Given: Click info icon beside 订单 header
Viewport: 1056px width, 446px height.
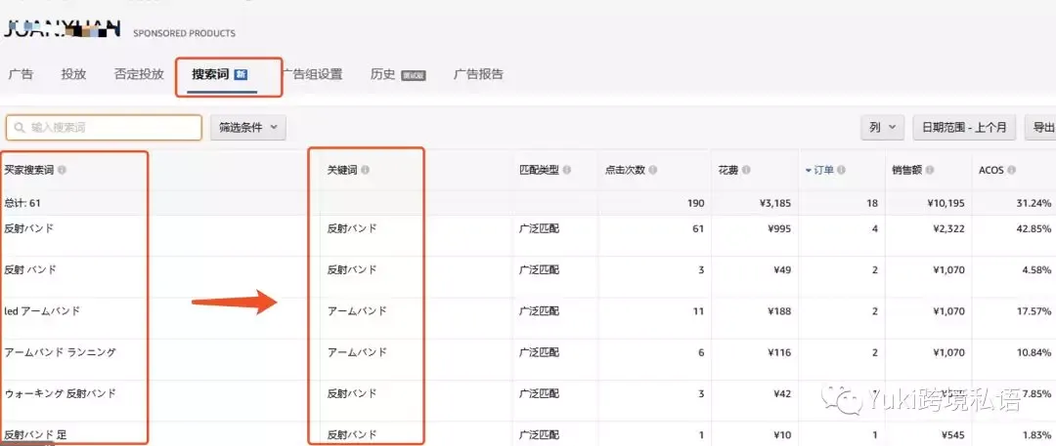Looking at the screenshot, I should coord(842,170).
